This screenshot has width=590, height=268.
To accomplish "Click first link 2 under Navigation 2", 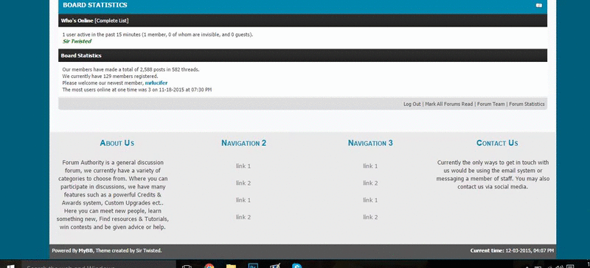I will 243,183.
